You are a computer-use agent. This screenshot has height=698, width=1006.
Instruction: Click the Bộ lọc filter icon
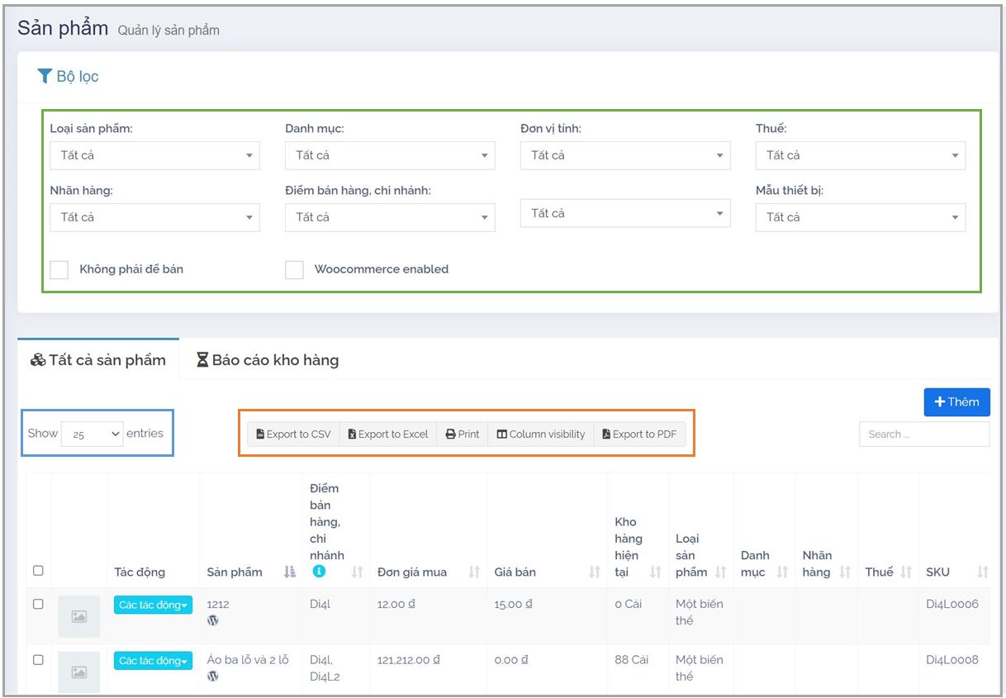(45, 76)
